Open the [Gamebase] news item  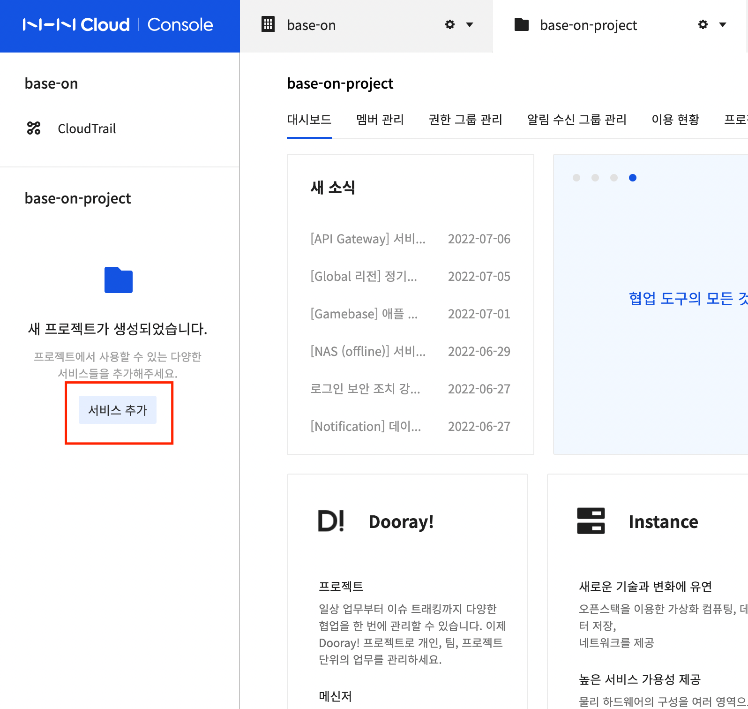(364, 314)
